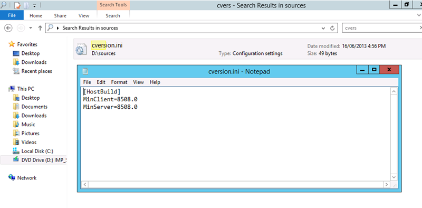The height and width of the screenshot is (208, 422).
Task: Open Downloads under Favorites
Action: (34, 62)
